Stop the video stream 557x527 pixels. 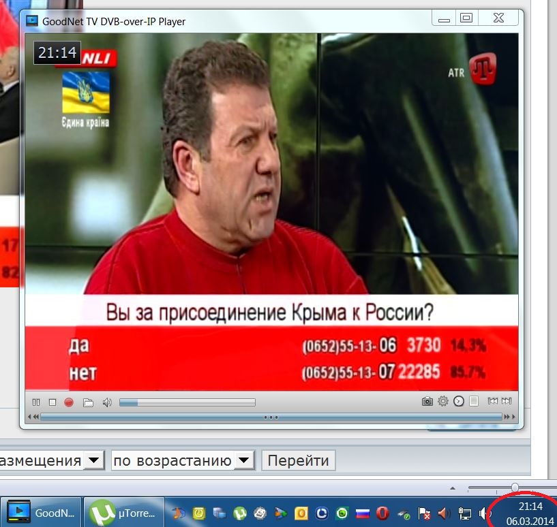point(52,402)
